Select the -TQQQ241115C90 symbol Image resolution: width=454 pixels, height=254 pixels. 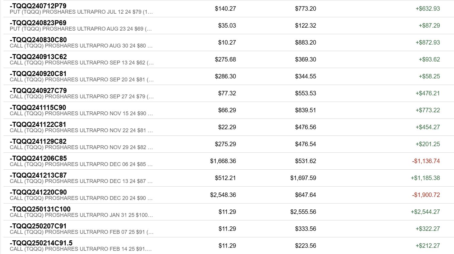point(38,108)
